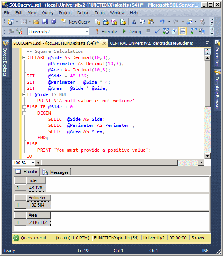223x256 pixels.
Task: Open the zoom percentage dropdown
Action: click(33, 163)
